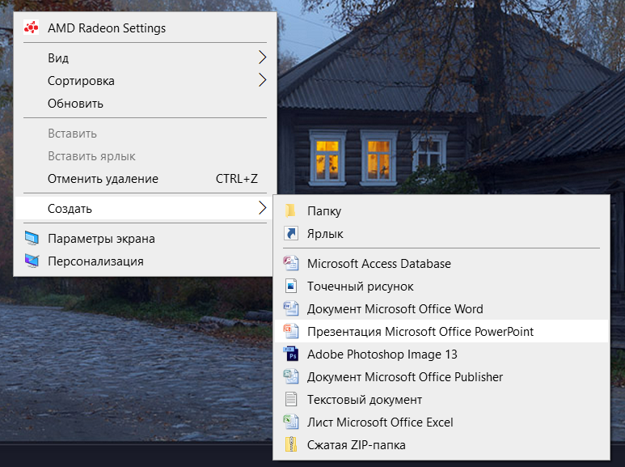Click the PowerPoint presentation icon
The image size is (625, 467).
[x=291, y=331]
